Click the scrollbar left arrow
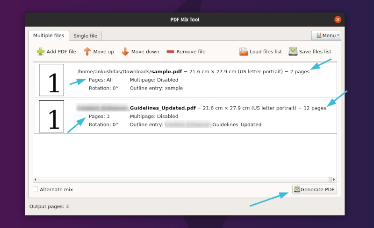 pos(36,180)
